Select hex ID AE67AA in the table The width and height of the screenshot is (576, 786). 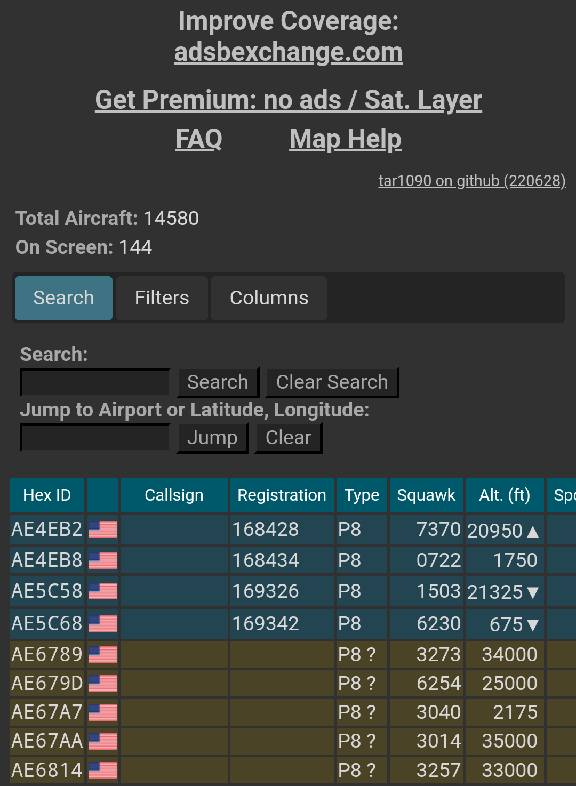pos(47,741)
